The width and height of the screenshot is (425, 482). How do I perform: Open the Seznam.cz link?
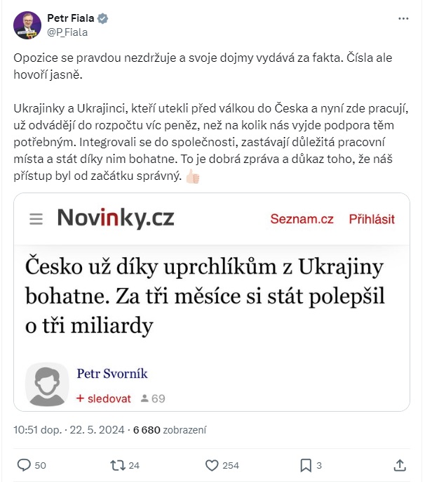pos(302,219)
